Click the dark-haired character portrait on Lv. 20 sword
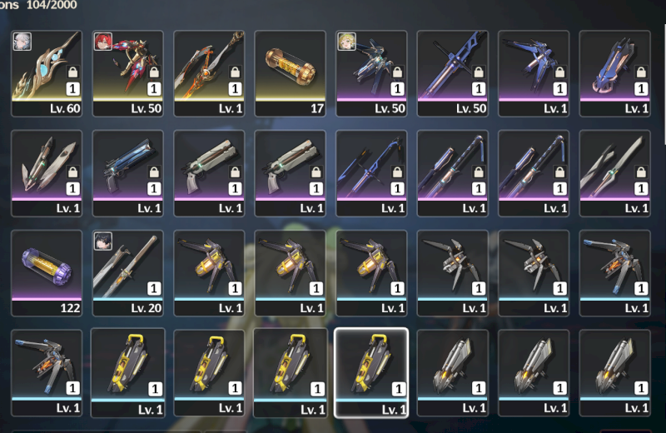Viewport: 666px width, 433px height. [102, 241]
